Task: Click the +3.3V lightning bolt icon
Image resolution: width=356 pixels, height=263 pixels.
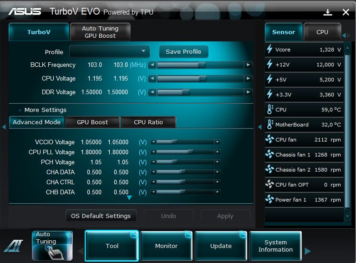Action: pos(270,94)
